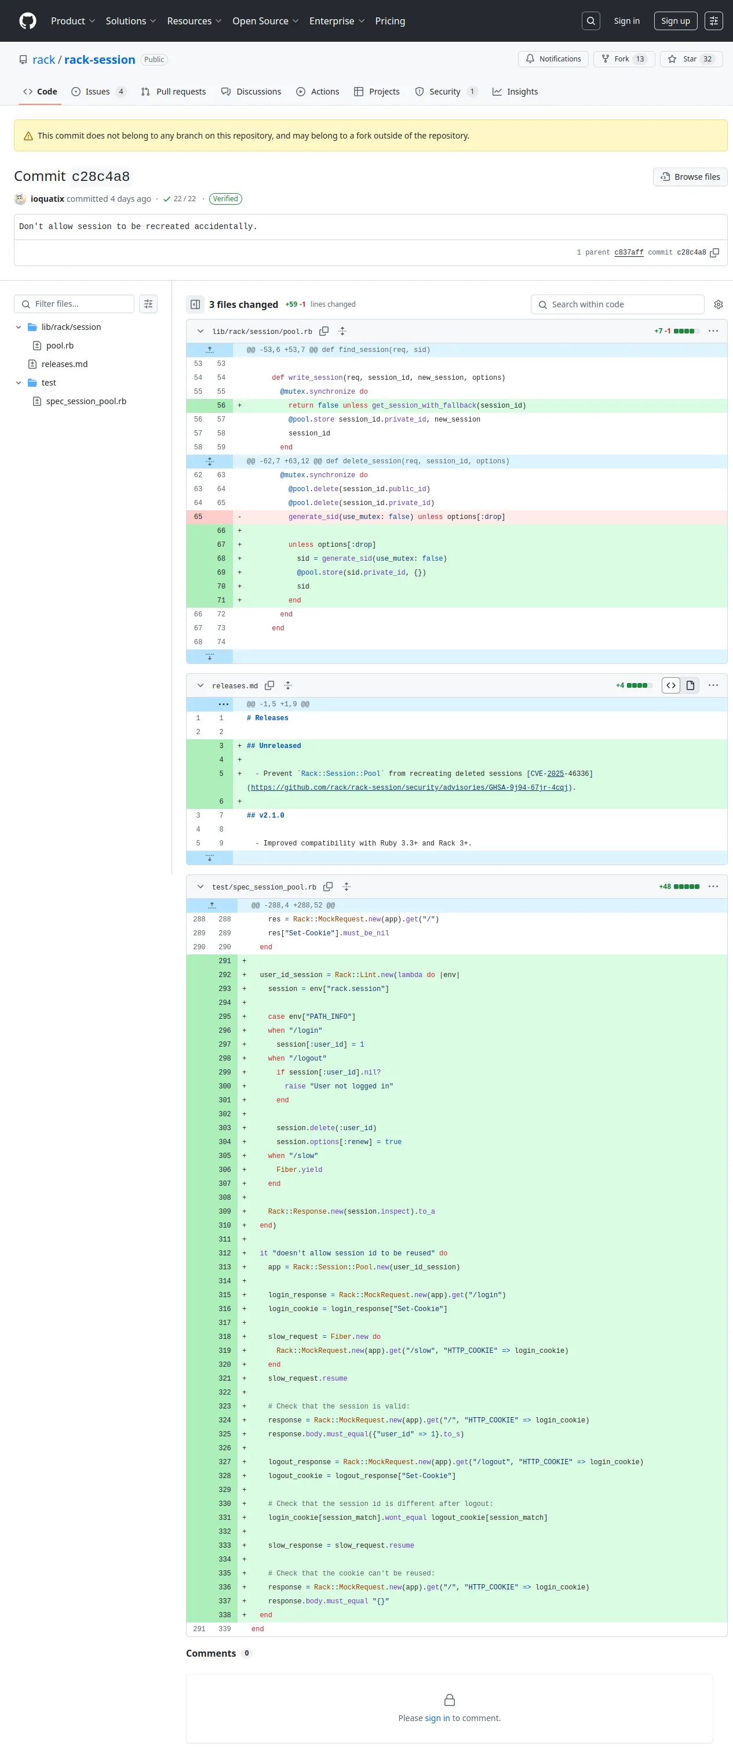Viewport: 733px width, 1757px height.
Task: Focus the Search within code field
Action: pyautogui.click(x=617, y=304)
